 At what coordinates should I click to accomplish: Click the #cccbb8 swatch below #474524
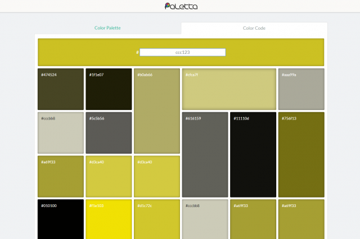click(x=60, y=133)
